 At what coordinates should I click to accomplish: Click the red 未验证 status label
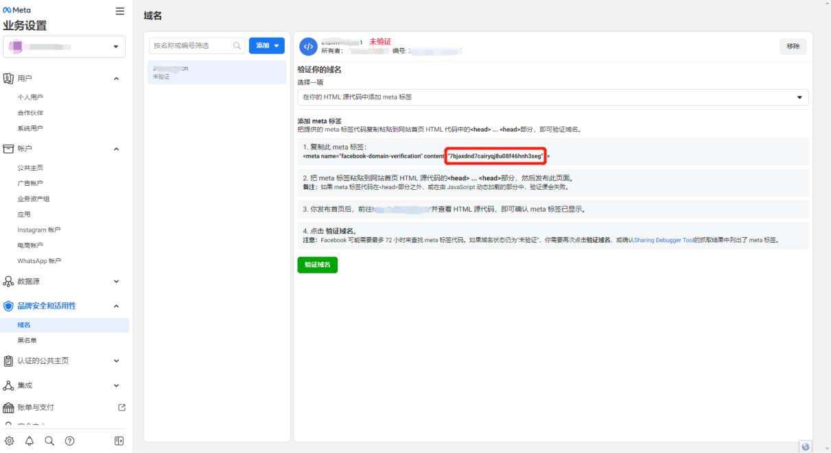pyautogui.click(x=380, y=42)
